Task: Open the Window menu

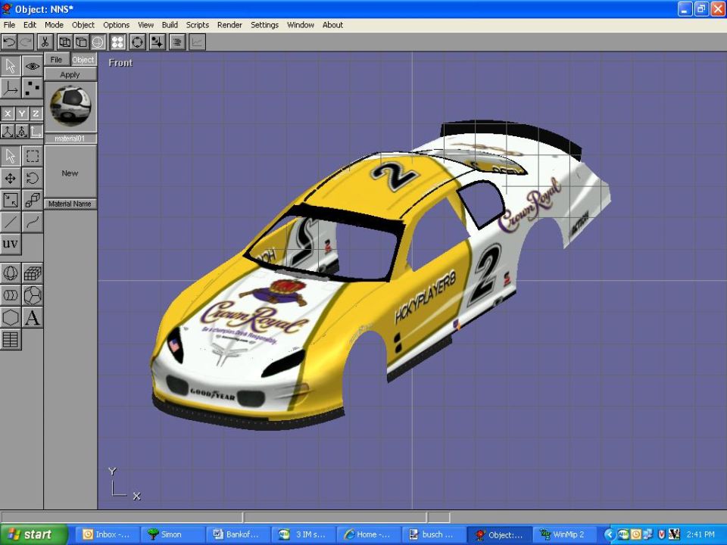Action: pos(301,25)
